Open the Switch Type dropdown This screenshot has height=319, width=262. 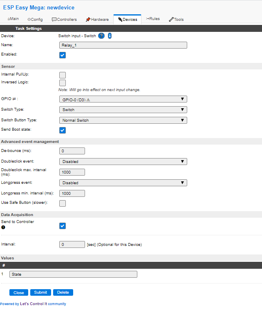click(x=123, y=110)
